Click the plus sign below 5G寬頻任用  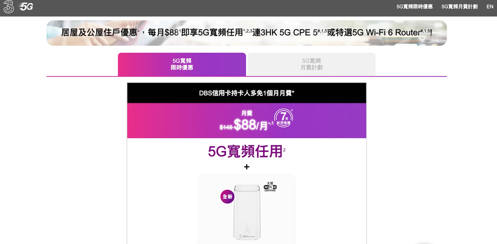pyautogui.click(x=247, y=167)
